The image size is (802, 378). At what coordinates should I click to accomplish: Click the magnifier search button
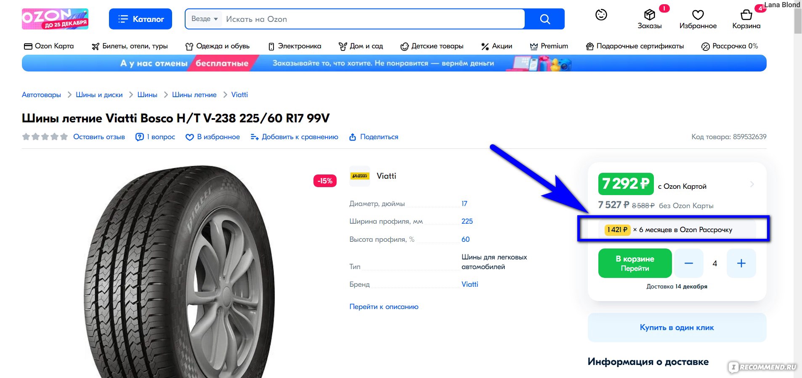pyautogui.click(x=545, y=19)
